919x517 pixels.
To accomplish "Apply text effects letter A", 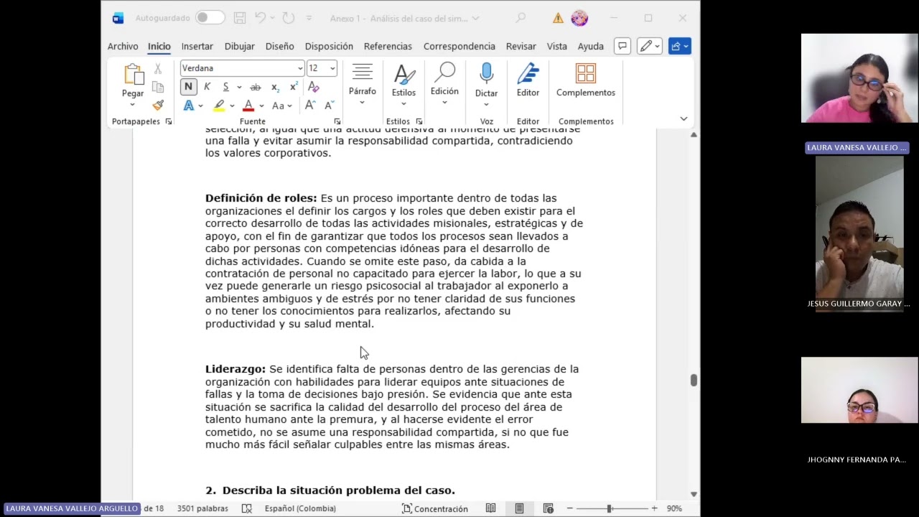I will click(x=189, y=106).
